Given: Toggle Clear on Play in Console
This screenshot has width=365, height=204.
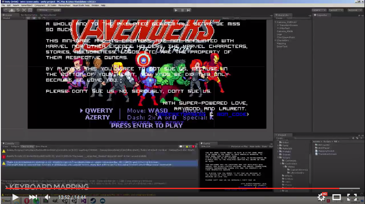Looking at the screenshot, I should 27,146.
